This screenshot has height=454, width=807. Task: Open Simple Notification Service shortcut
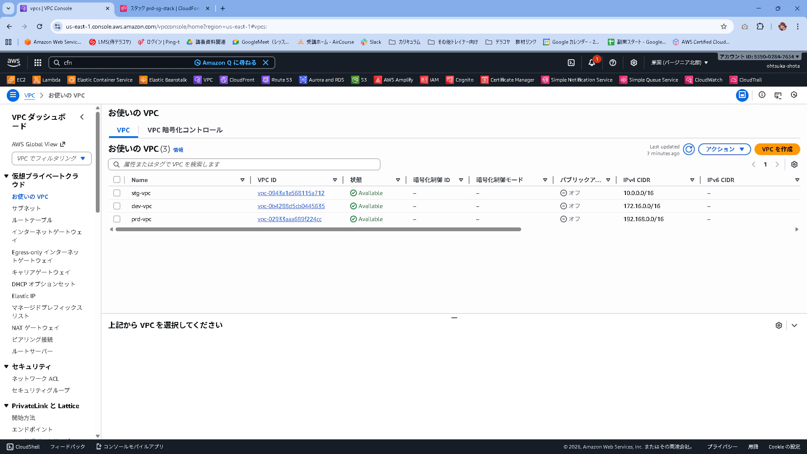[x=577, y=80]
